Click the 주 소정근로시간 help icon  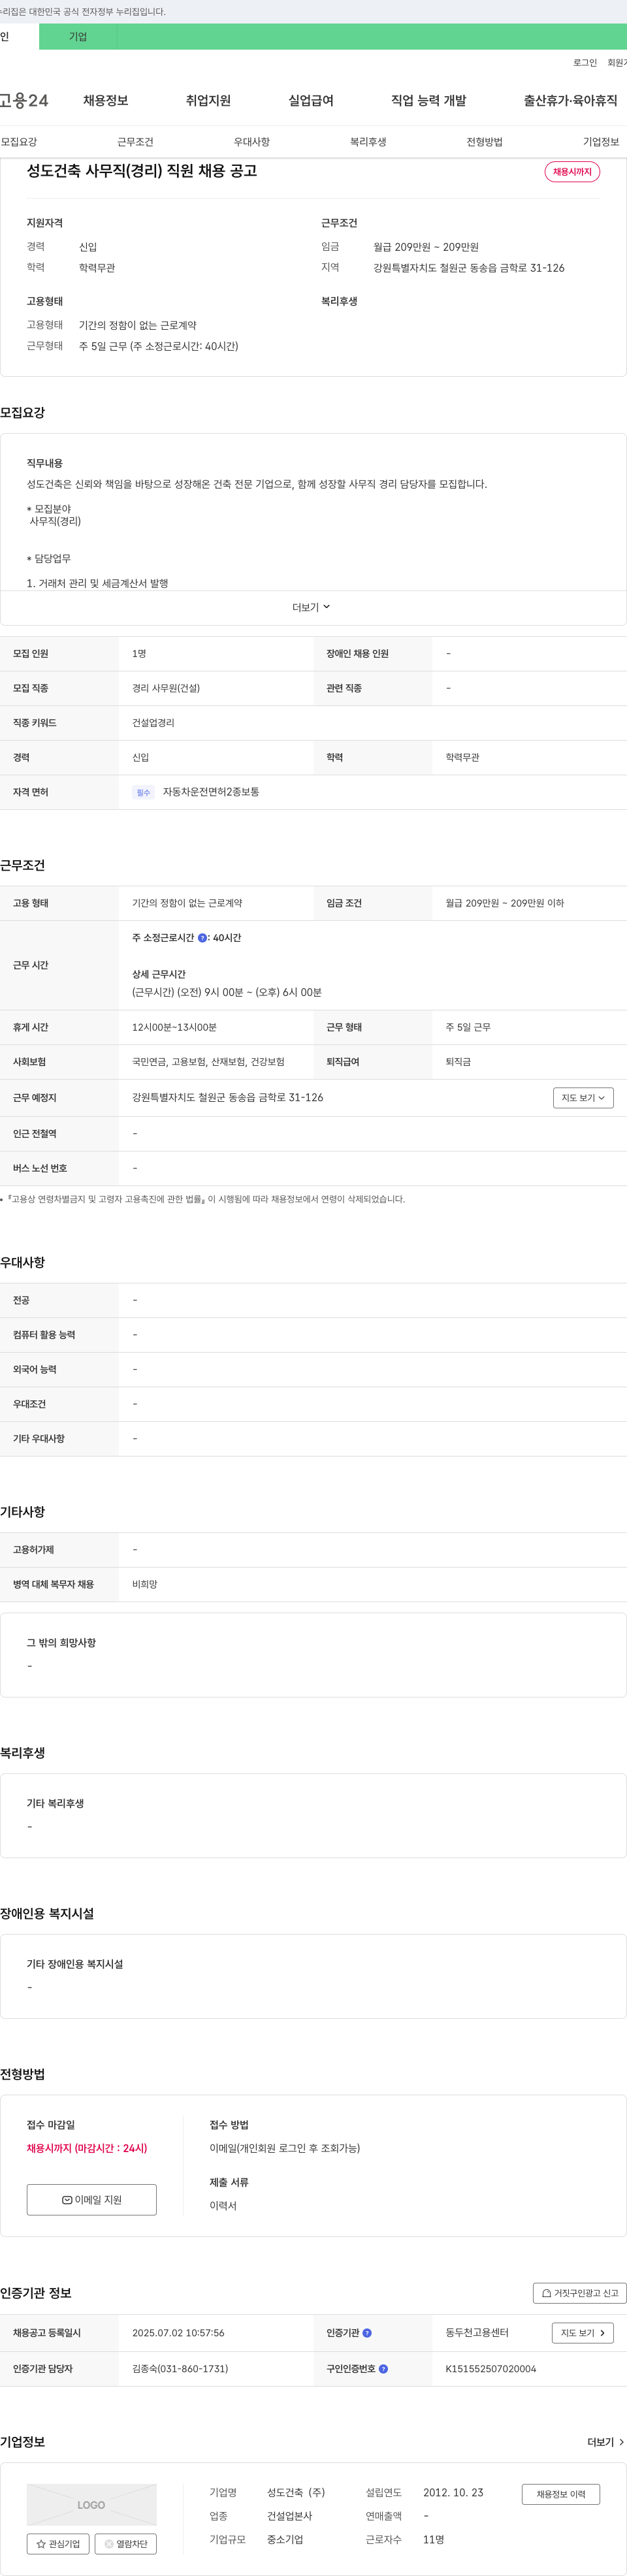tap(202, 938)
